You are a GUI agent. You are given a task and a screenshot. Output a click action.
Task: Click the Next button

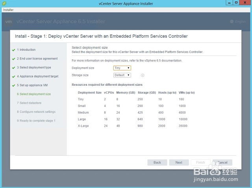click(179, 162)
